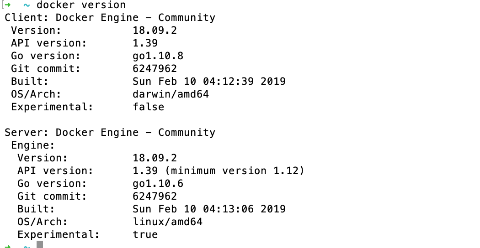
Task: Click the Server build time 04:13:06 line
Action: pyautogui.click(x=209, y=209)
